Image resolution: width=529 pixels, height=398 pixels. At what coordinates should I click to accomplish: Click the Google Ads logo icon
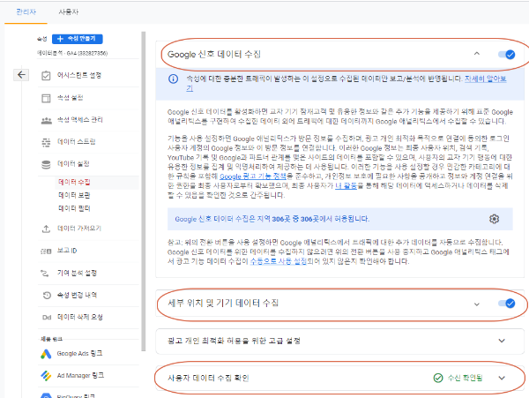click(46, 354)
